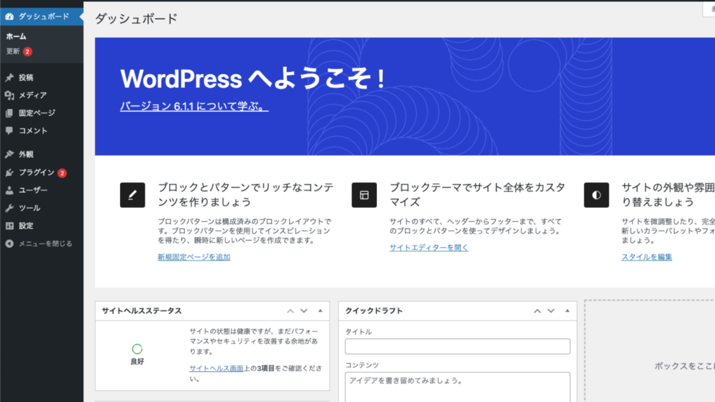
Task: Move サイトヘルスステータス box up
Action: click(x=290, y=311)
